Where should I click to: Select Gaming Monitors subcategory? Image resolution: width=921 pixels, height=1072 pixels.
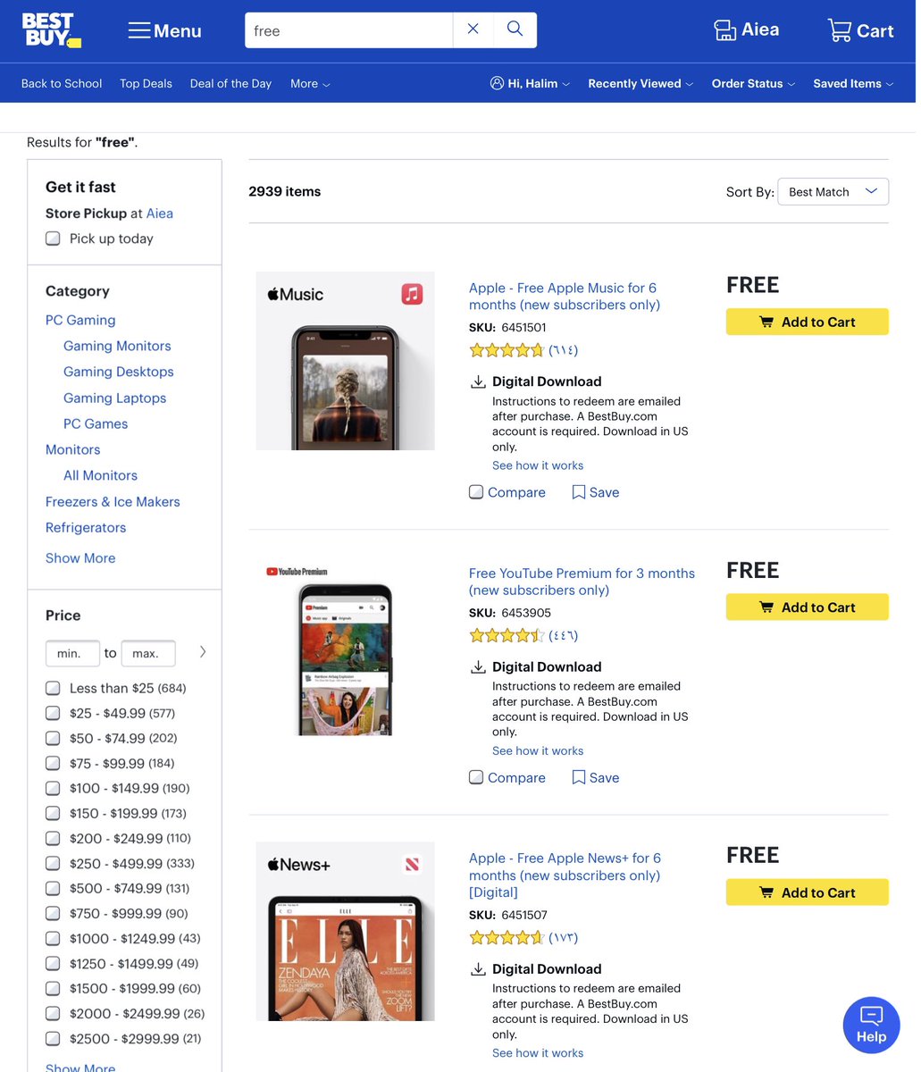pos(117,346)
